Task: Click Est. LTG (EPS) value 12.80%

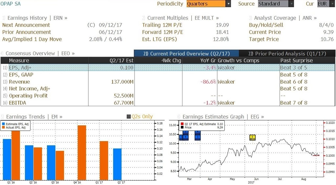Action: (221, 39)
